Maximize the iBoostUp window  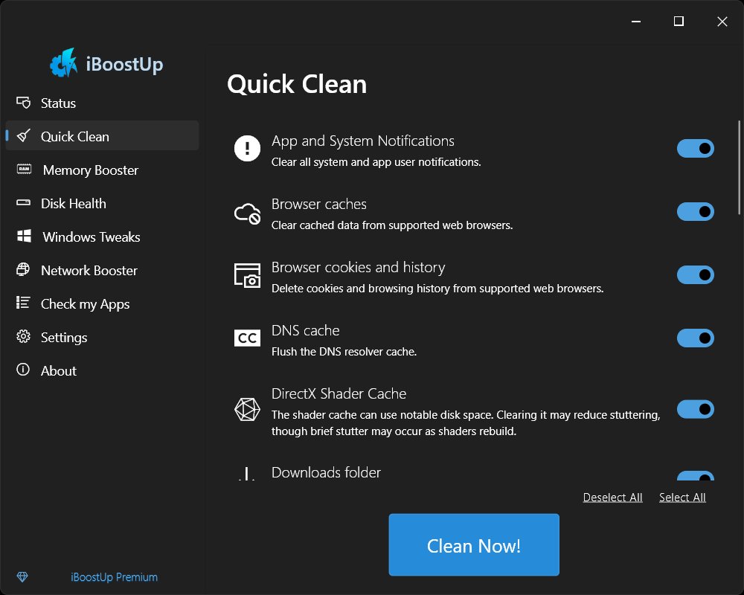(679, 22)
